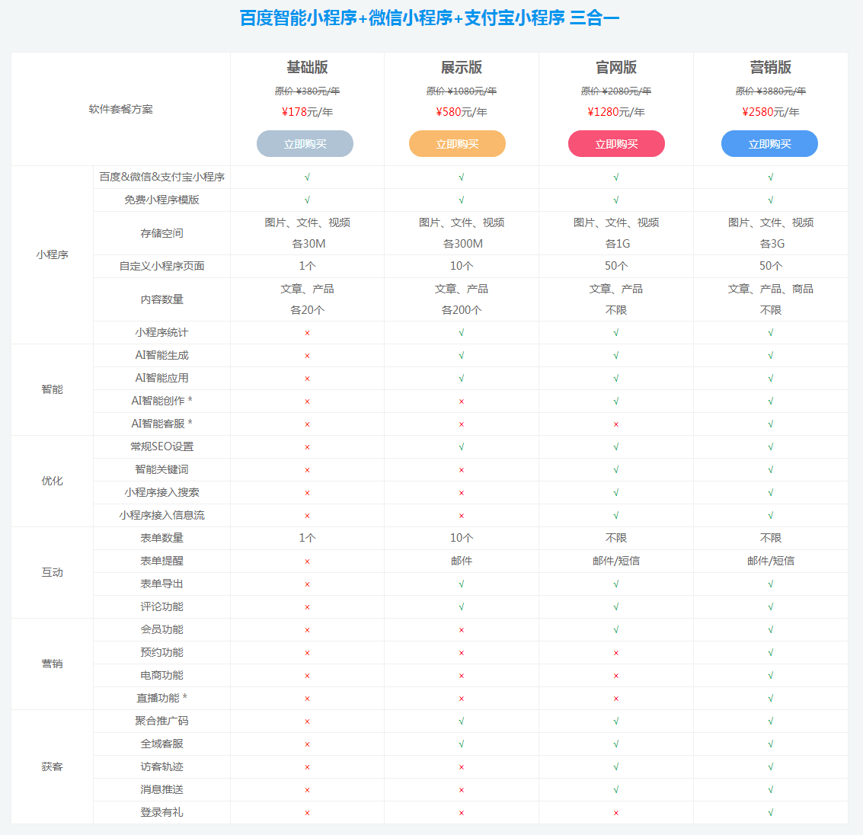This screenshot has width=863, height=835.
Task: Click the 各20个 content count value
Action: click(x=307, y=310)
